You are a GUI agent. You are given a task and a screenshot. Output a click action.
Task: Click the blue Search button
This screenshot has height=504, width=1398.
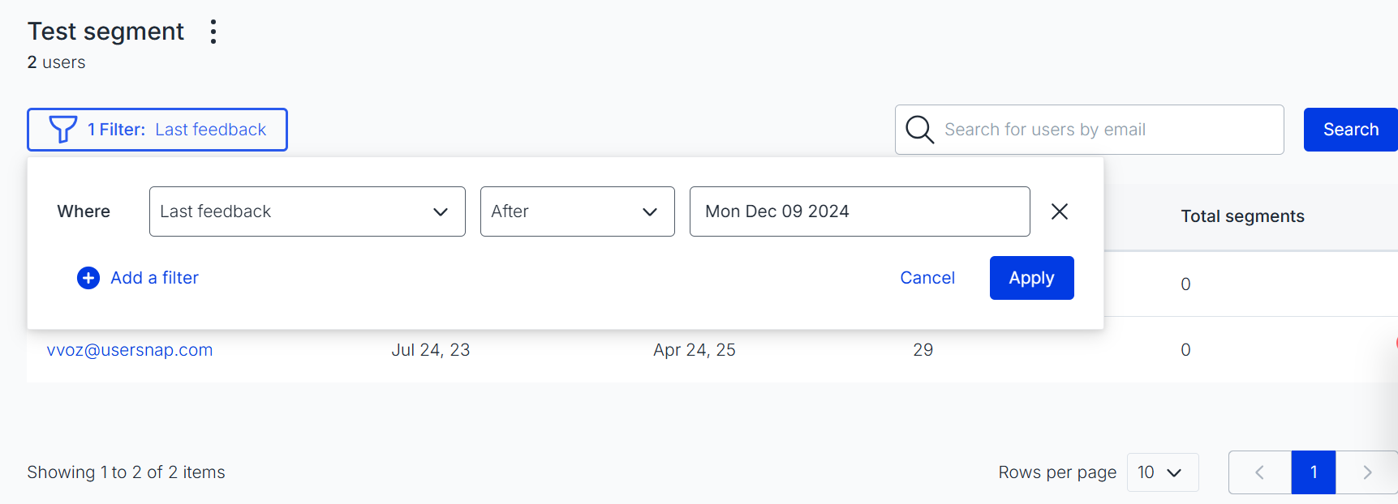1351,130
